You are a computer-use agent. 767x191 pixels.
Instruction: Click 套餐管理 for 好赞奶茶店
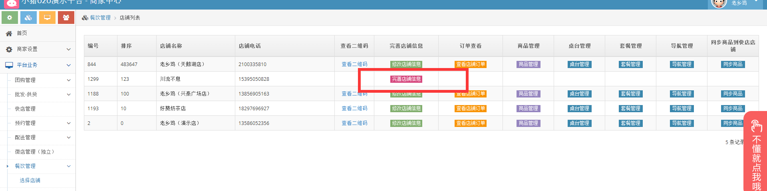point(631,109)
